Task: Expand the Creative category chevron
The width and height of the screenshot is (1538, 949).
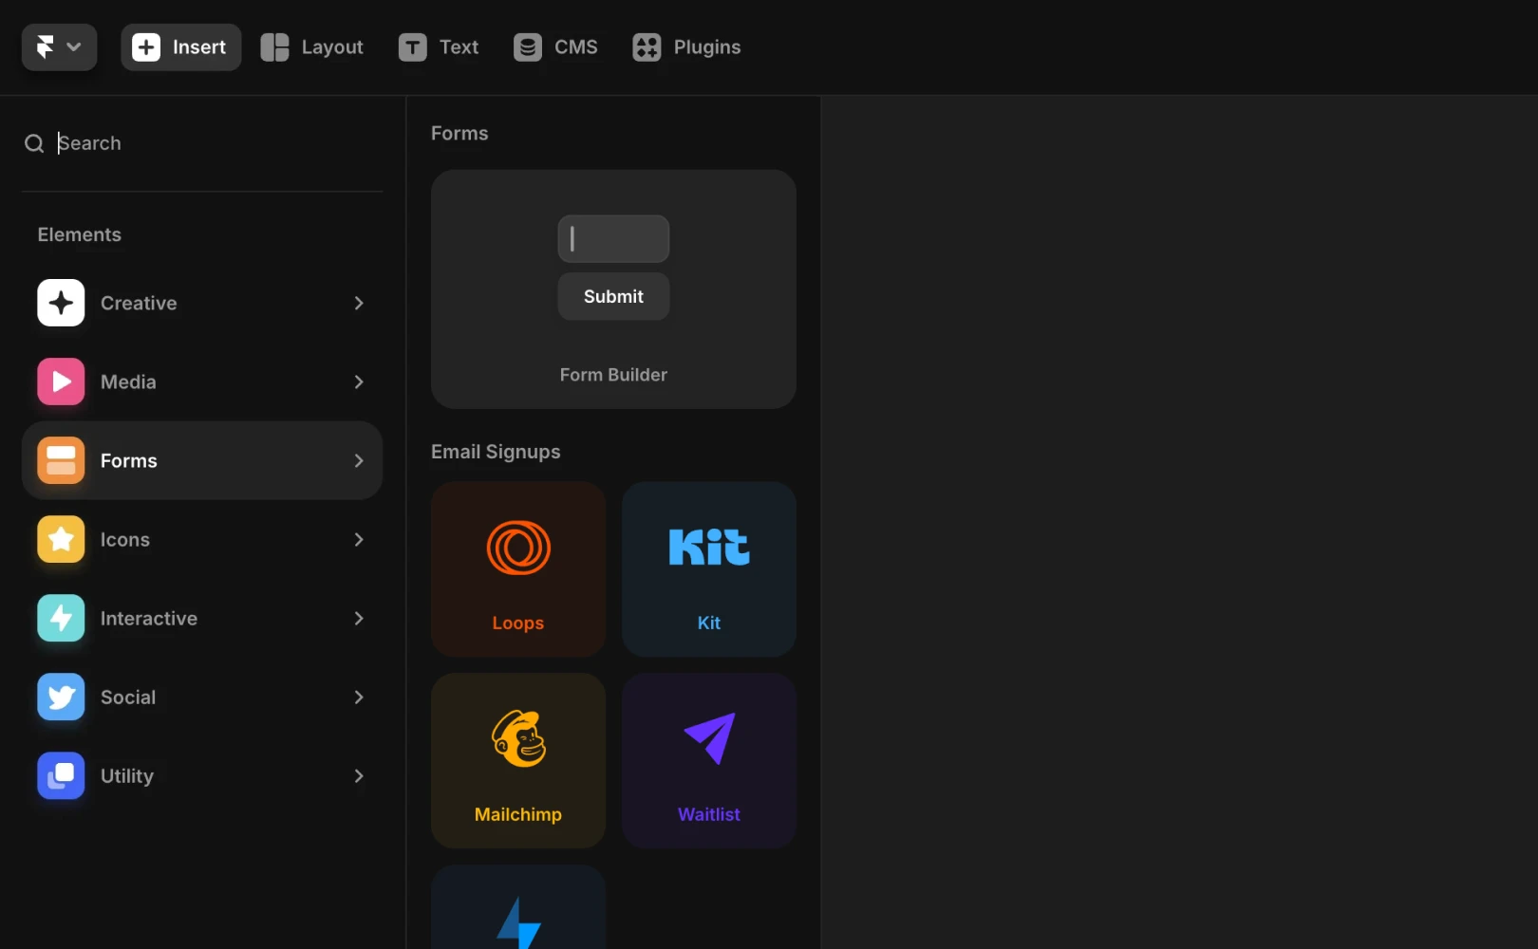Action: (359, 303)
